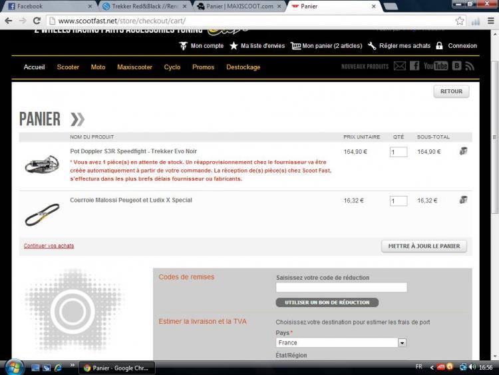Visit the site's Facebook page icon

[x=415, y=66]
